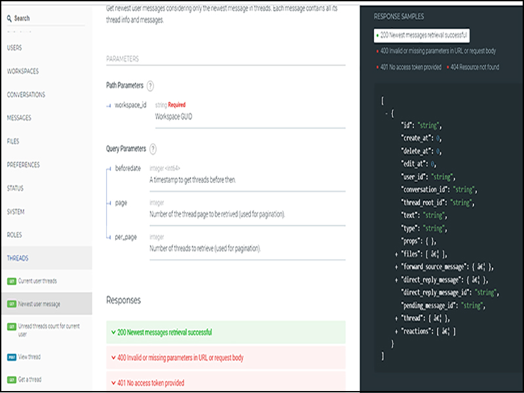Viewport: 524px width, 393px height.
Task: Click GET badge beside Unread threads count
Action: pyautogui.click(x=12, y=326)
